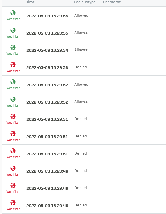Click the Log subtype column header
The width and height of the screenshot is (166, 214).
[85, 2]
